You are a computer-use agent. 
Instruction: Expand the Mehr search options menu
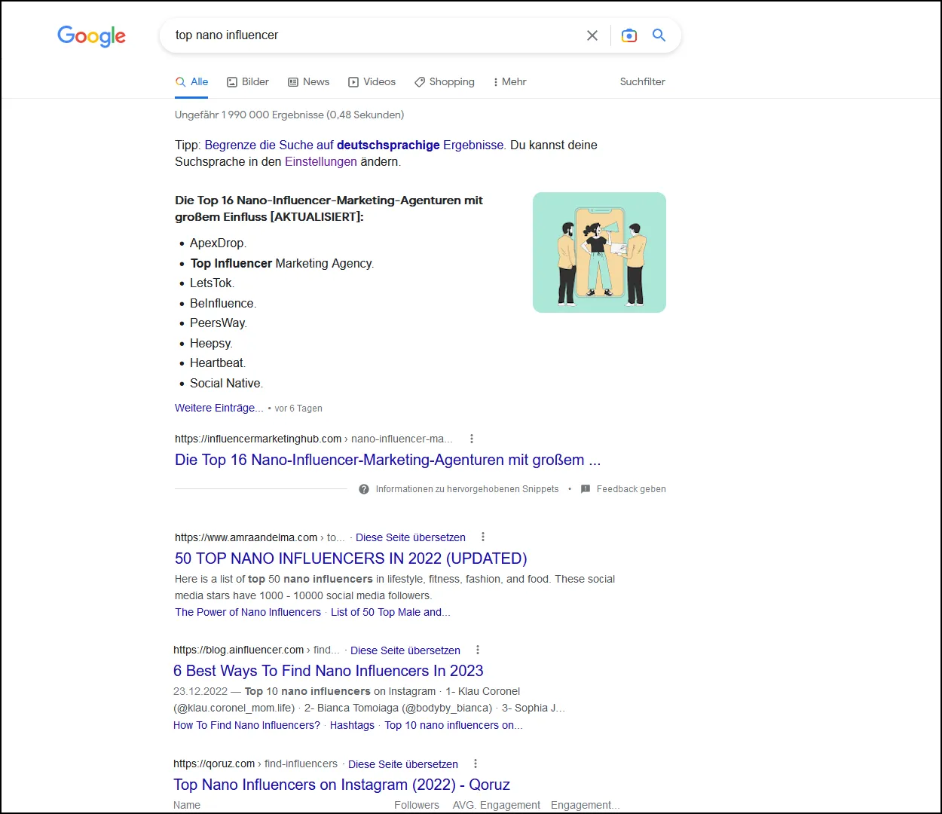click(509, 81)
